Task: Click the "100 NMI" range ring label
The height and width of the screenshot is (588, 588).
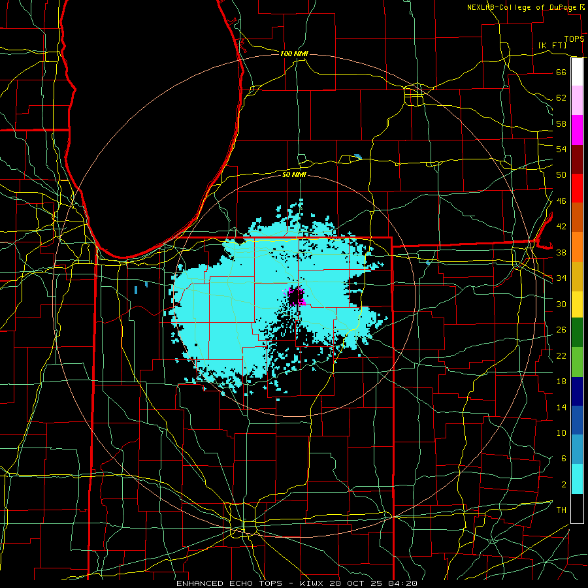Action: click(294, 54)
